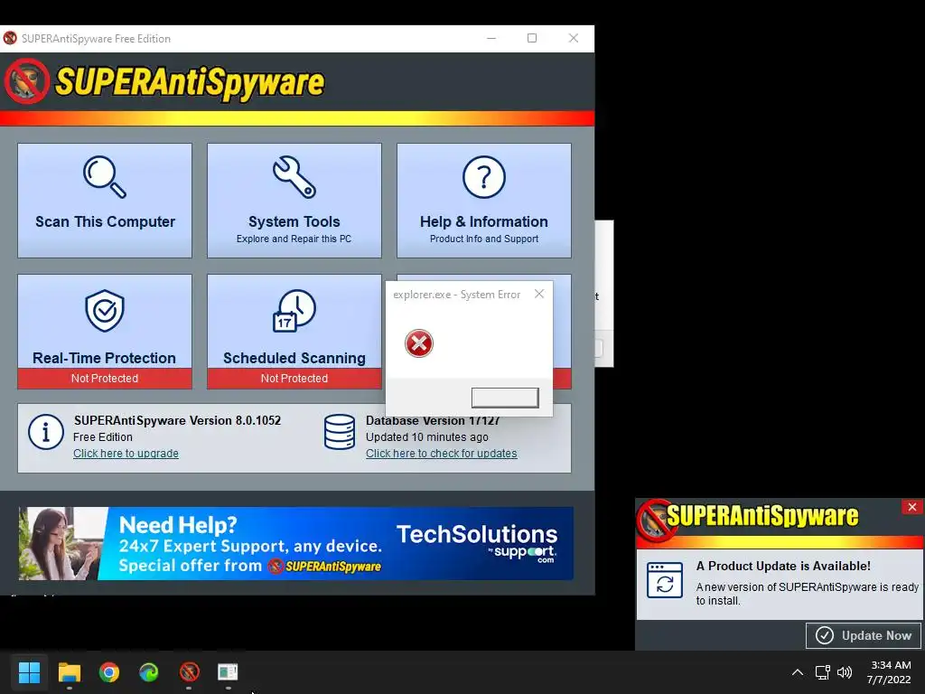Image resolution: width=925 pixels, height=694 pixels.
Task: Close the explorer.exe System Error dialog
Action: (x=539, y=294)
